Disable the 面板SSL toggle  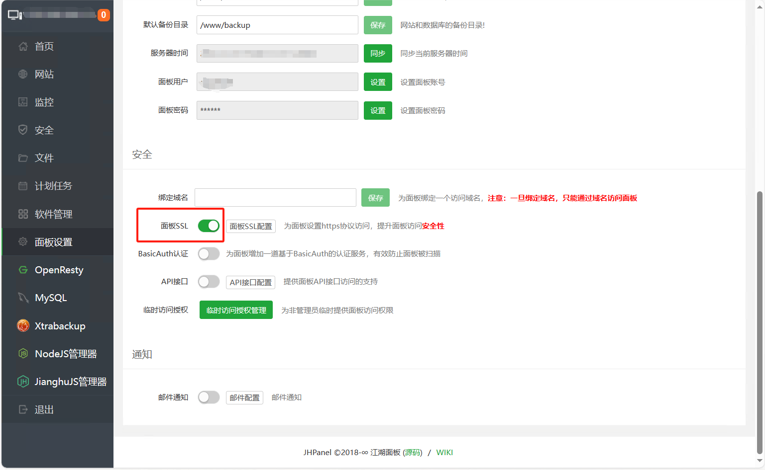point(209,225)
